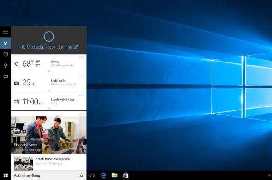Open the Small business update headline
The width and height of the screenshot is (272, 180).
click(54, 159)
